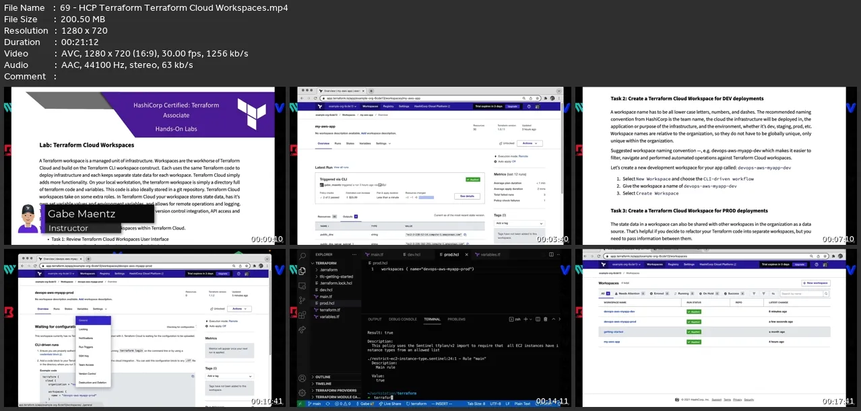The height and width of the screenshot is (411, 861).
Task: Click Upgrade button in 00:10:41 thumbnail header
Action: (x=222, y=274)
